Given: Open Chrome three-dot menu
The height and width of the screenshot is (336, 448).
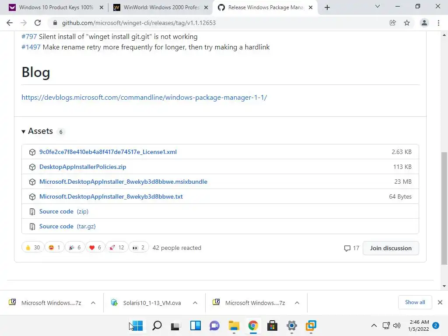Looking at the screenshot, I should point(438,23).
